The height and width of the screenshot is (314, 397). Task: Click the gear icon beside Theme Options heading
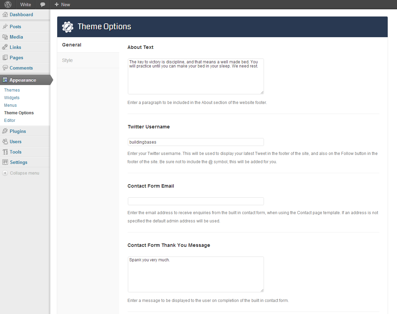click(x=68, y=27)
